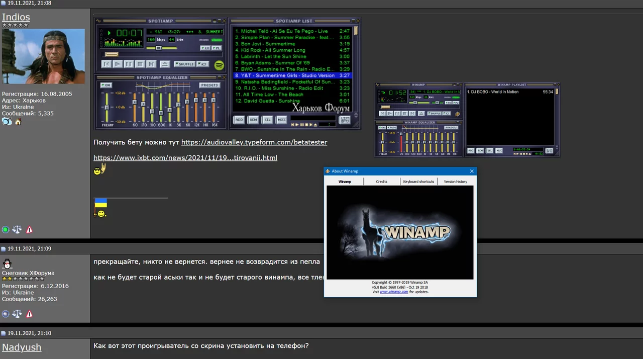Open Indios user profile link

coord(16,17)
